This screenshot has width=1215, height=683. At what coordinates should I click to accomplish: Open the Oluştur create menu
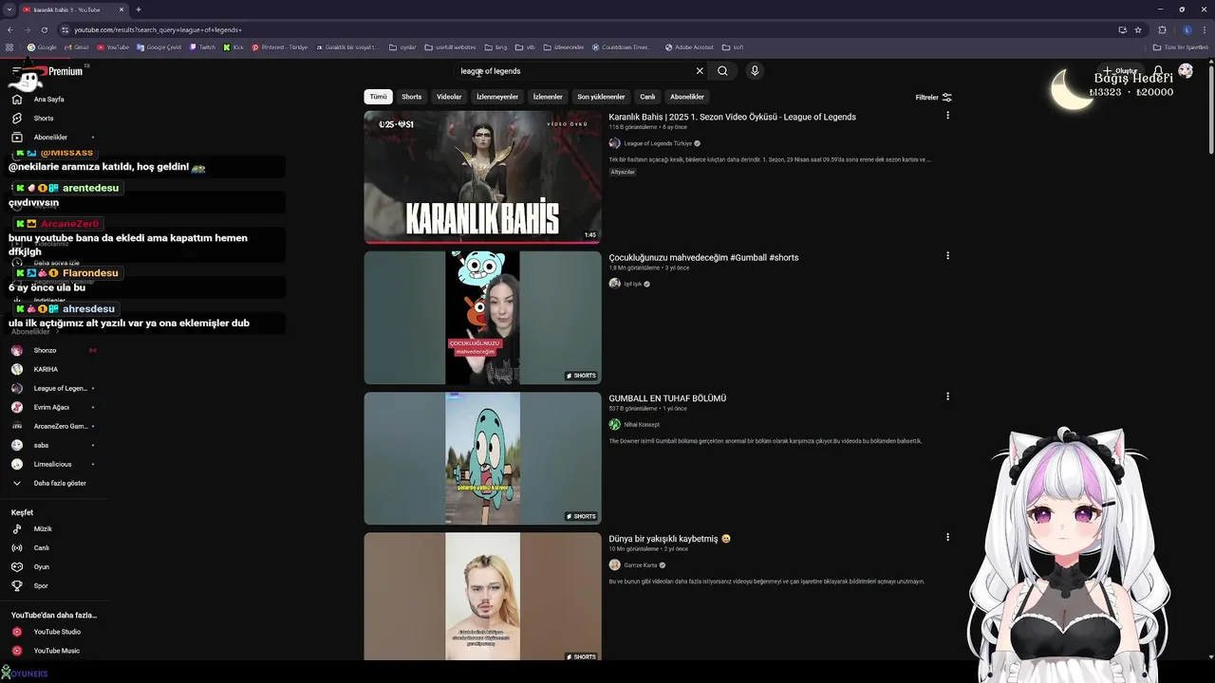(1120, 71)
